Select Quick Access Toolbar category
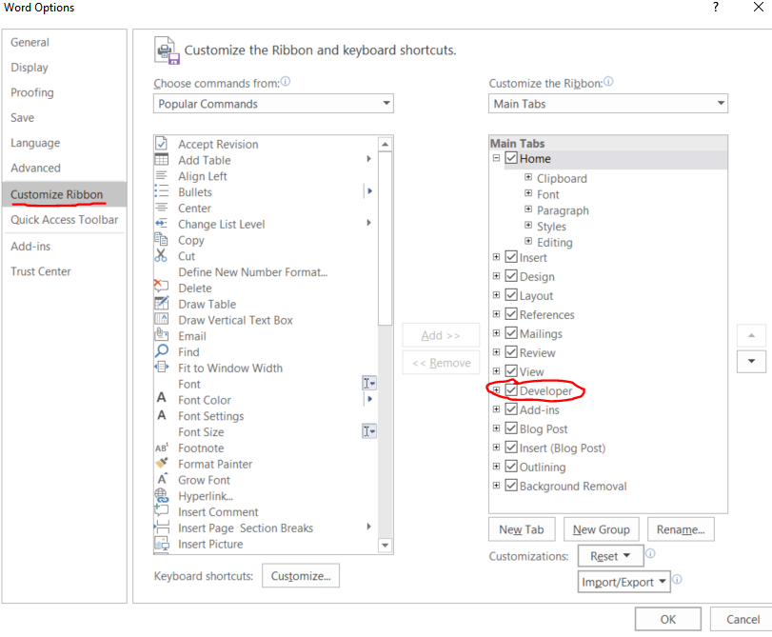Image resolution: width=772 pixels, height=637 pixels. pos(65,220)
